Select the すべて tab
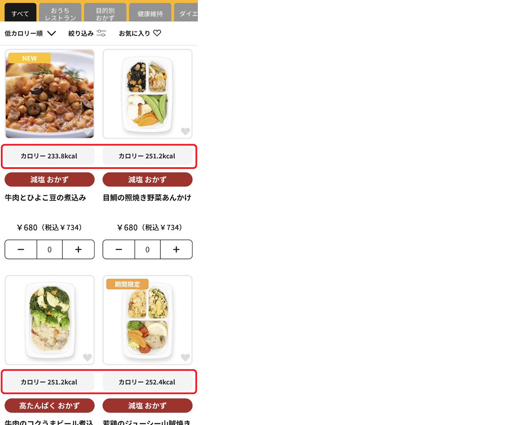This screenshot has width=523, height=425. click(x=20, y=13)
